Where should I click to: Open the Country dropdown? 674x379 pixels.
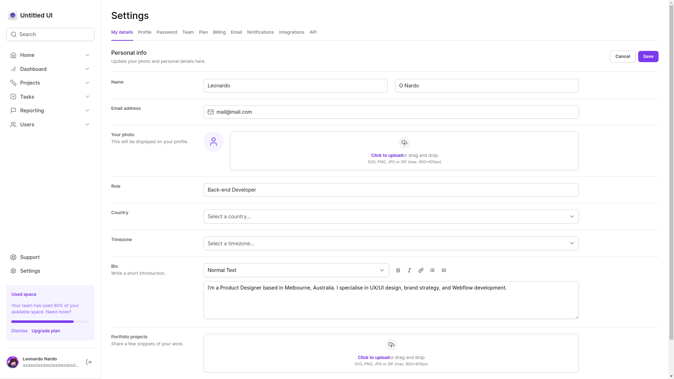(x=391, y=217)
